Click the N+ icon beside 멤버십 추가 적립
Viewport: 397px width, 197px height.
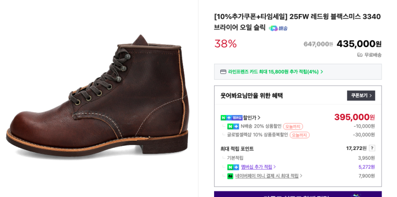tap(233, 167)
